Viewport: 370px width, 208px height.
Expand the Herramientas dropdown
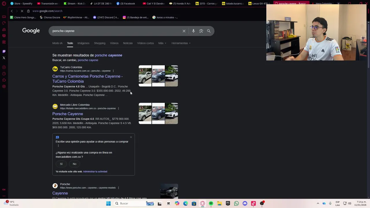coord(181,43)
